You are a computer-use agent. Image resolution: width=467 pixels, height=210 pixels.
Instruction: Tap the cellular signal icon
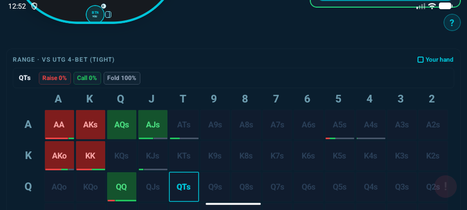(x=421, y=6)
